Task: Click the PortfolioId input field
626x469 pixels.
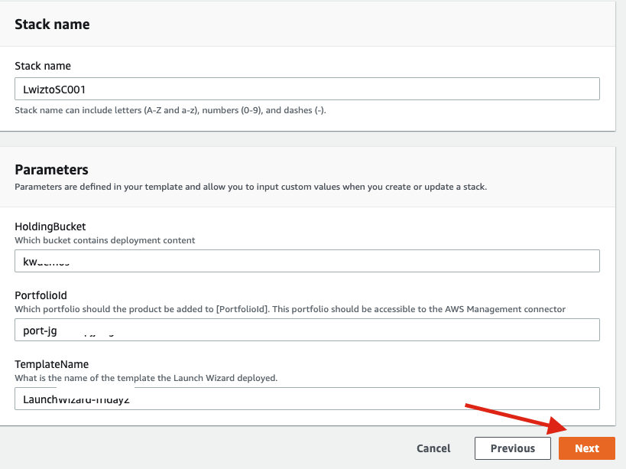Action: point(306,329)
